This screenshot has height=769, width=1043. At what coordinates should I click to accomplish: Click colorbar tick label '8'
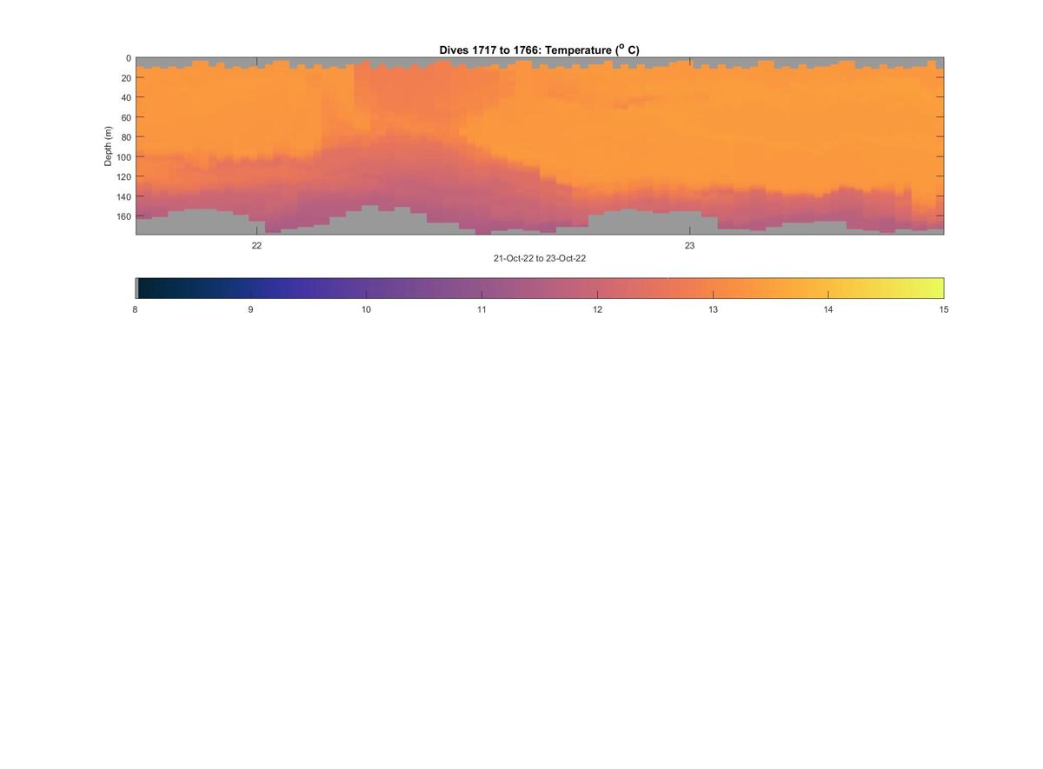tap(136, 309)
